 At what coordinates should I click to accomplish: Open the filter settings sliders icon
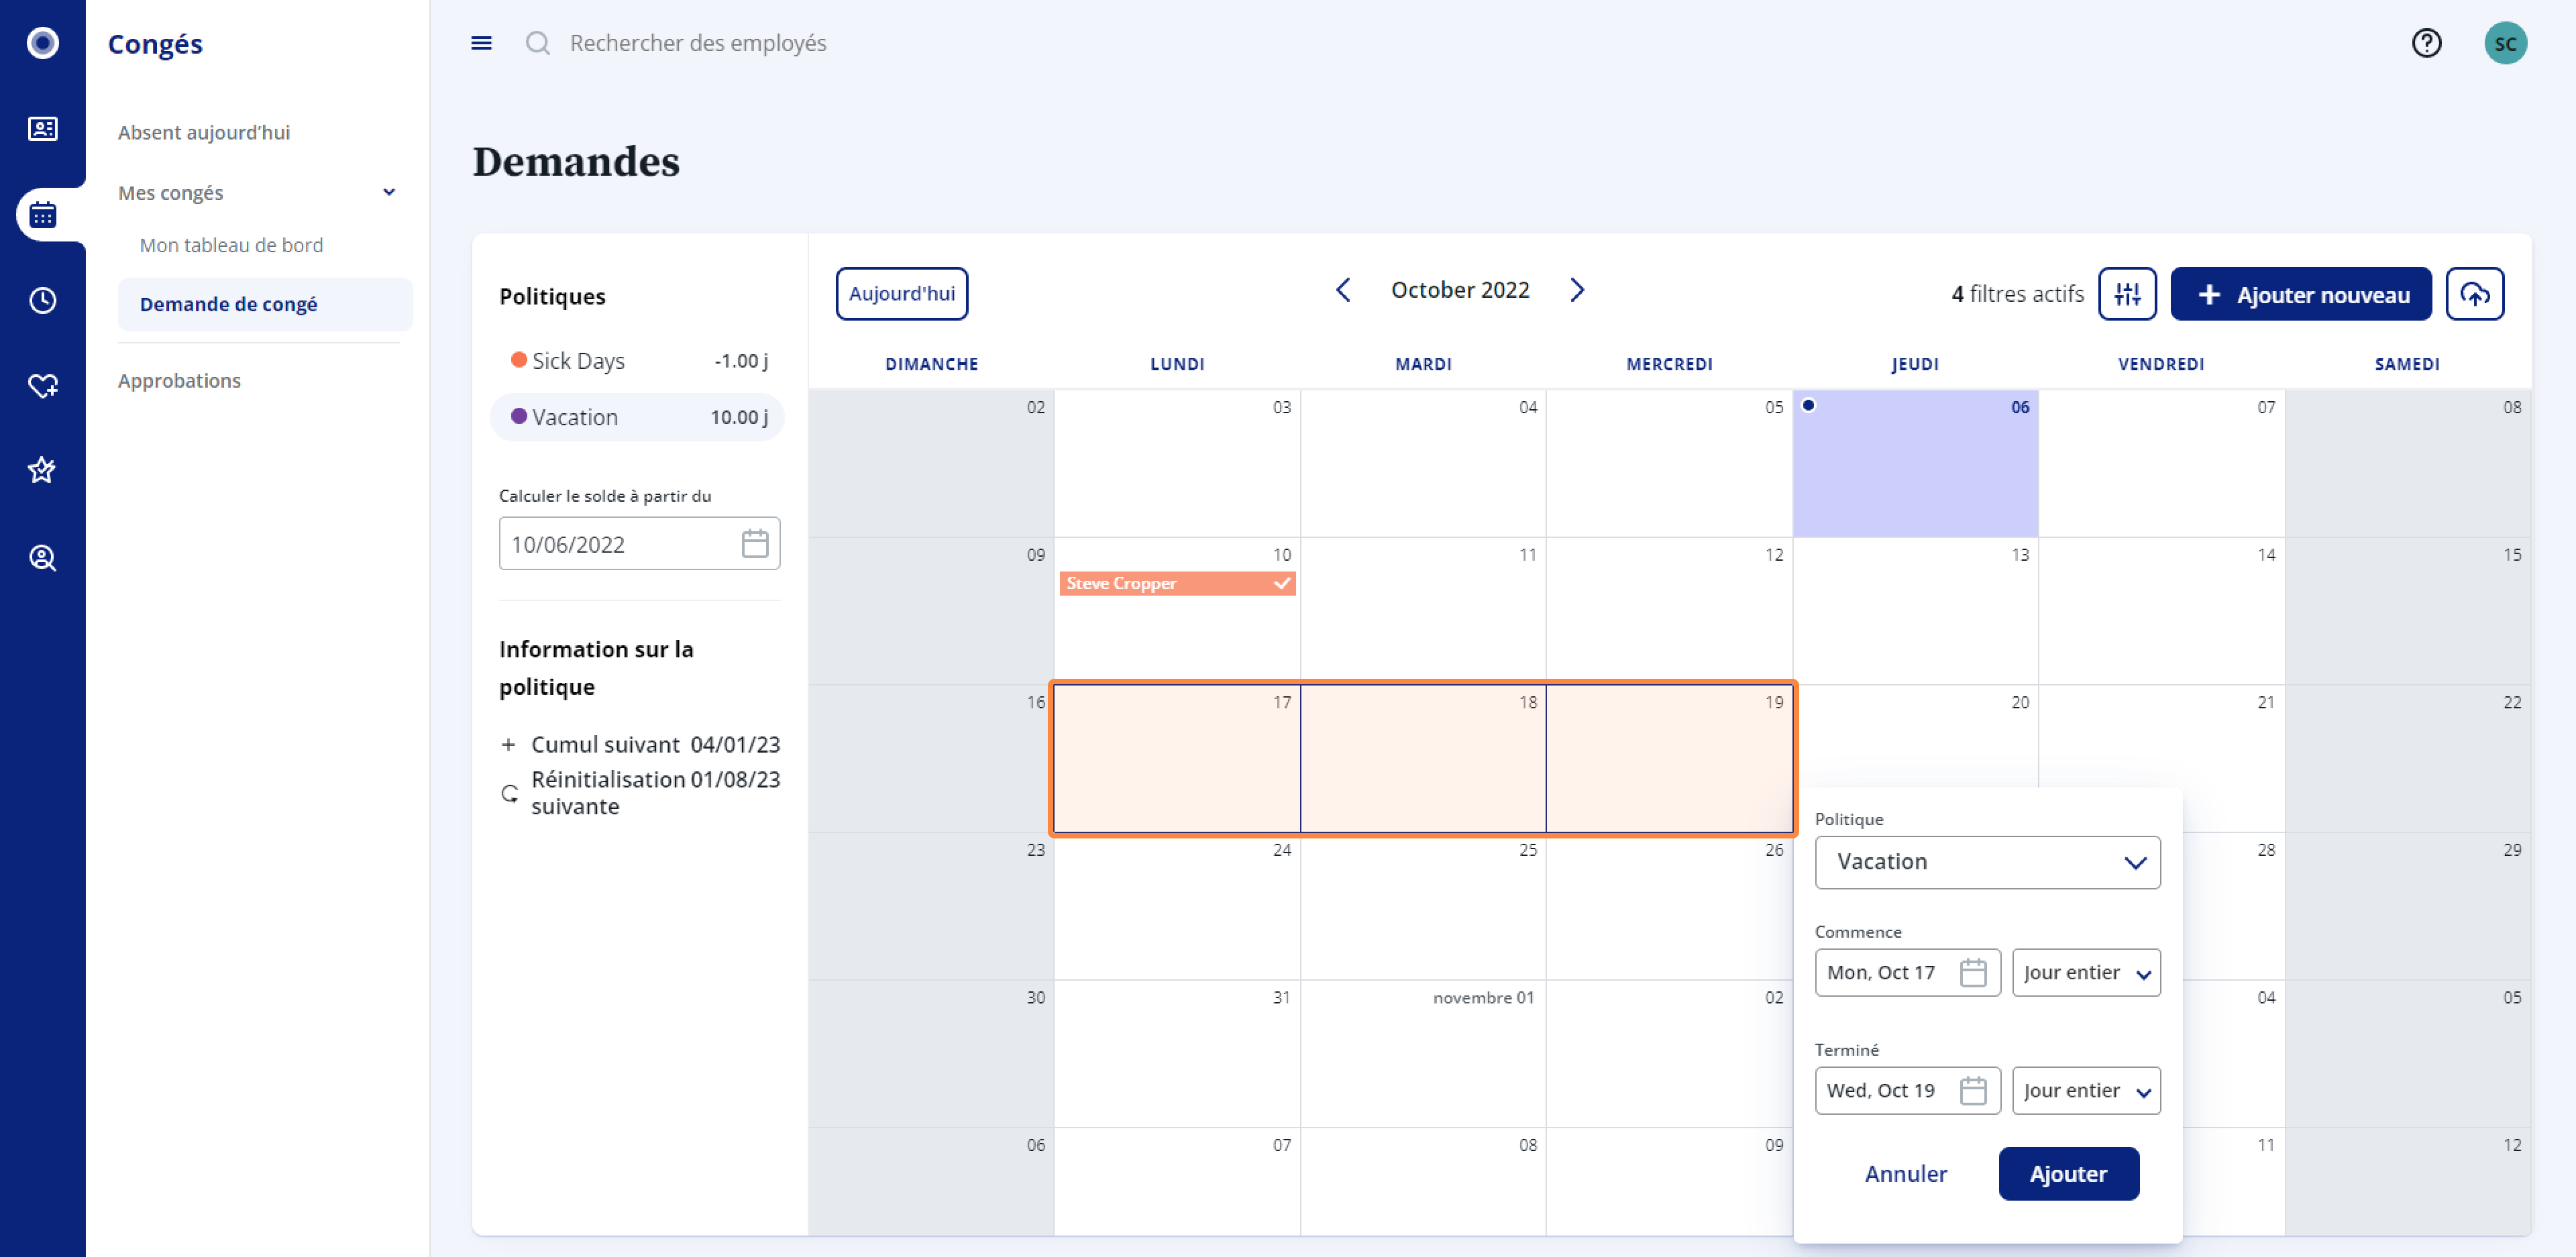tap(2127, 294)
